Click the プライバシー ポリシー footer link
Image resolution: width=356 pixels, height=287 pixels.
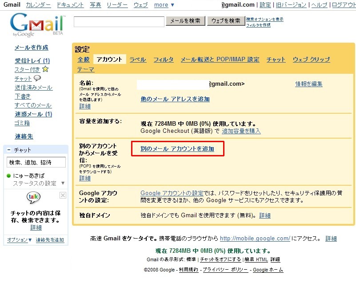click(225, 270)
